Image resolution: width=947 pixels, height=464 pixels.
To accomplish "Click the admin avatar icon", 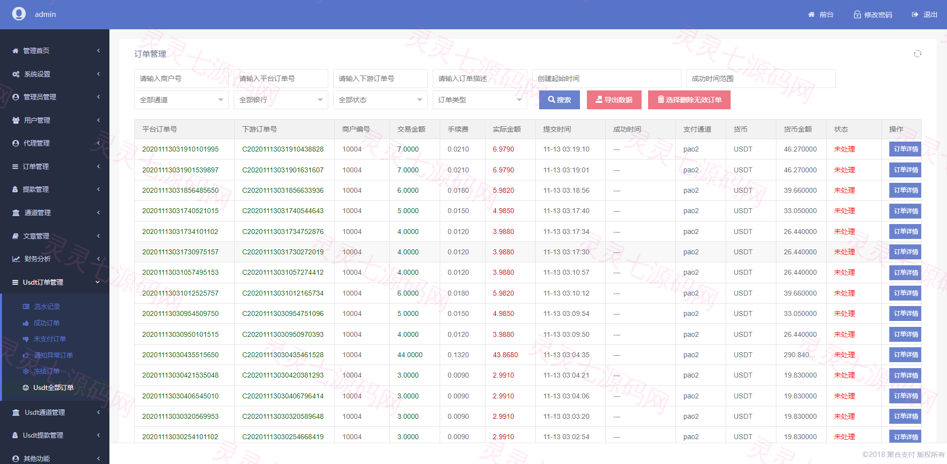I will (x=19, y=14).
